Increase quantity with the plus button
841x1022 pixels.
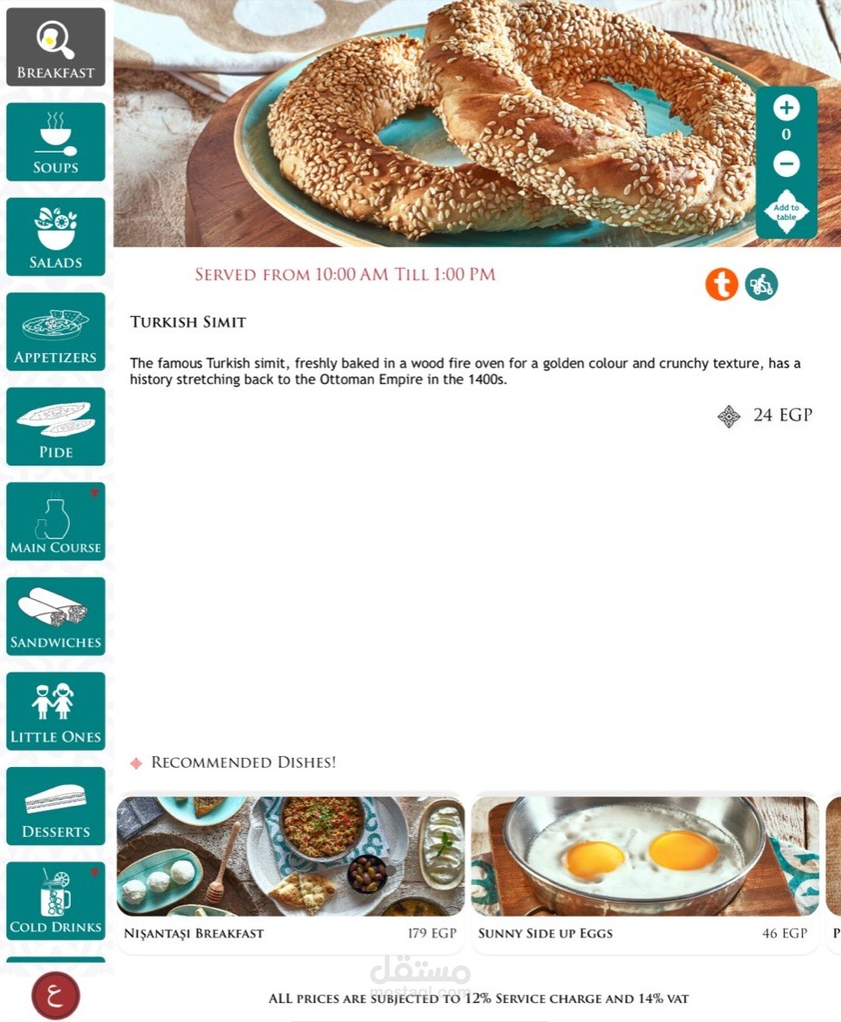pyautogui.click(x=787, y=107)
